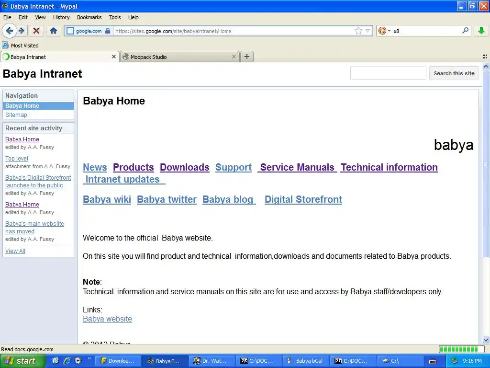
Task: Open the Babya wiki link
Action: coord(107,200)
